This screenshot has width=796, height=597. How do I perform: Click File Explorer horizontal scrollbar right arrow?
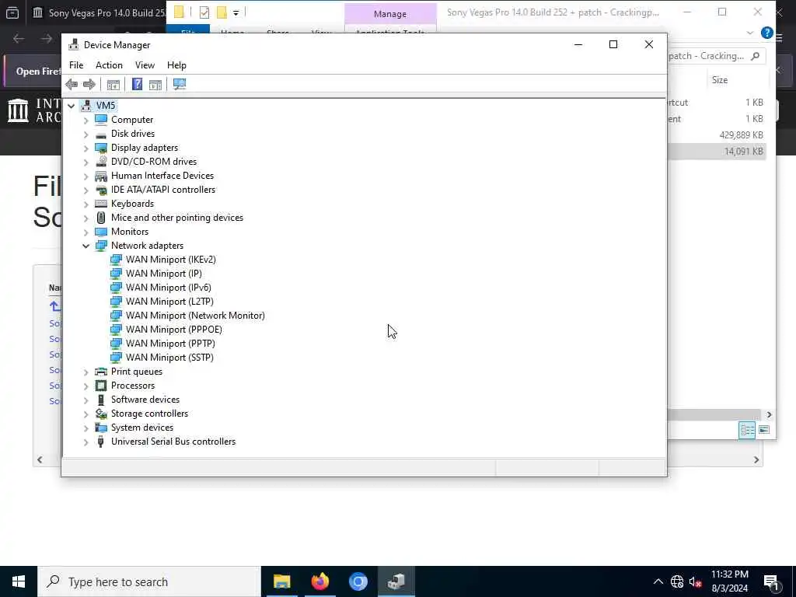point(769,415)
